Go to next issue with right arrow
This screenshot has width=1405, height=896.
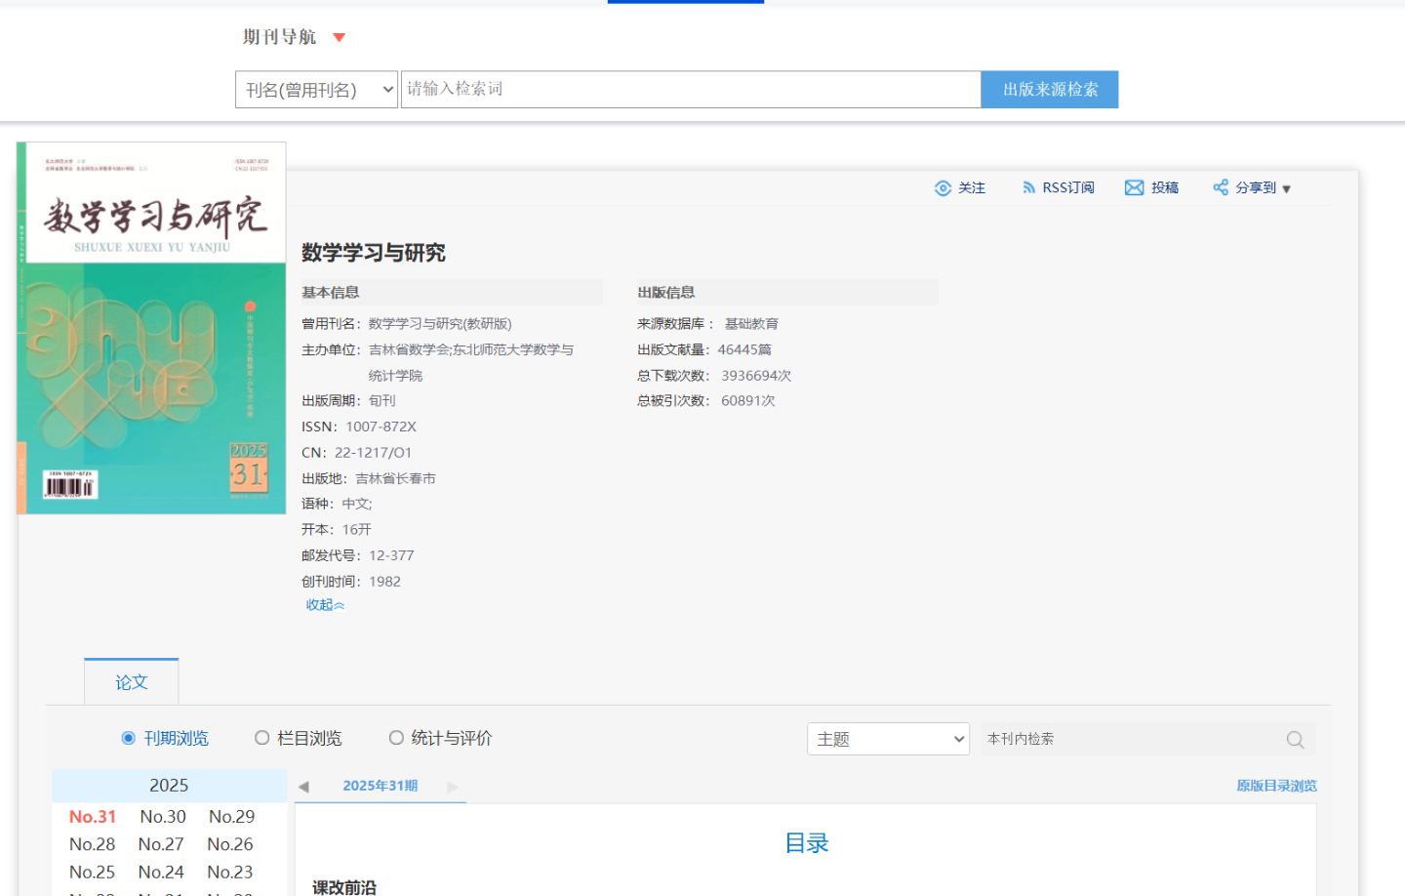coord(452,787)
